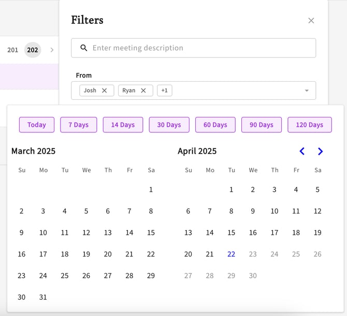Set range to 120 Days

click(310, 125)
